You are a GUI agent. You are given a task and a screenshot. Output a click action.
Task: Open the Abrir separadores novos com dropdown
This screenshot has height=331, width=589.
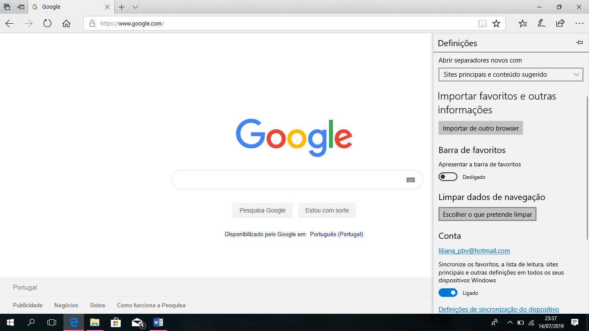tap(511, 74)
